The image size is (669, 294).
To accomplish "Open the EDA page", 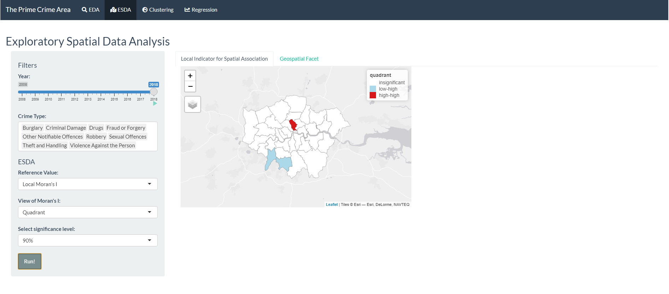I will pyautogui.click(x=90, y=10).
